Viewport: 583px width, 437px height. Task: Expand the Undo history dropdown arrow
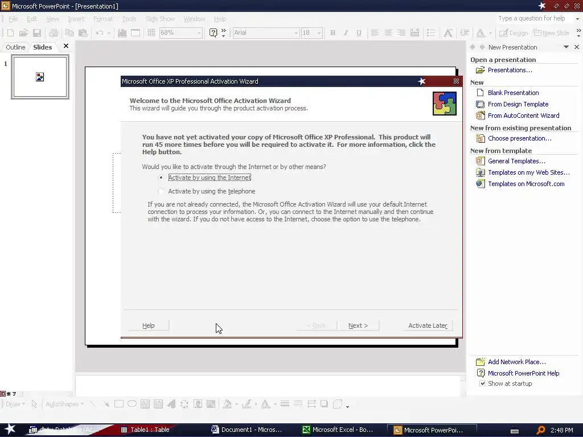point(109,33)
